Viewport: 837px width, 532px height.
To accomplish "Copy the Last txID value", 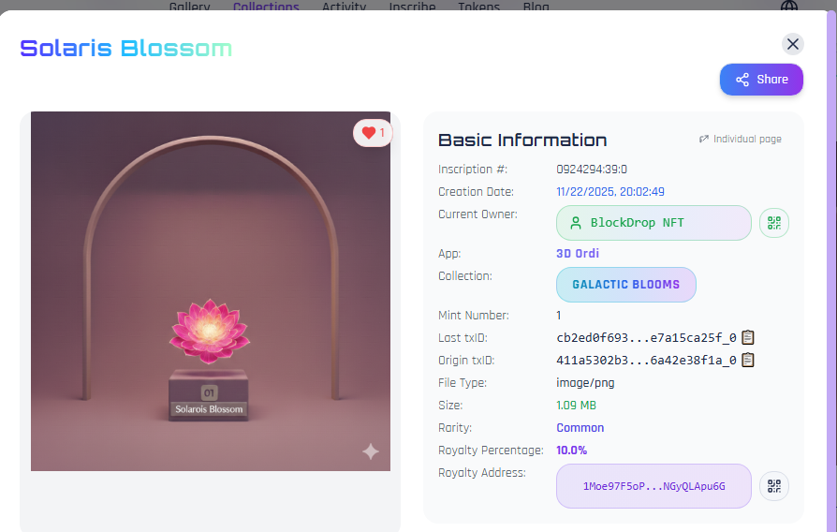I will pyautogui.click(x=748, y=337).
